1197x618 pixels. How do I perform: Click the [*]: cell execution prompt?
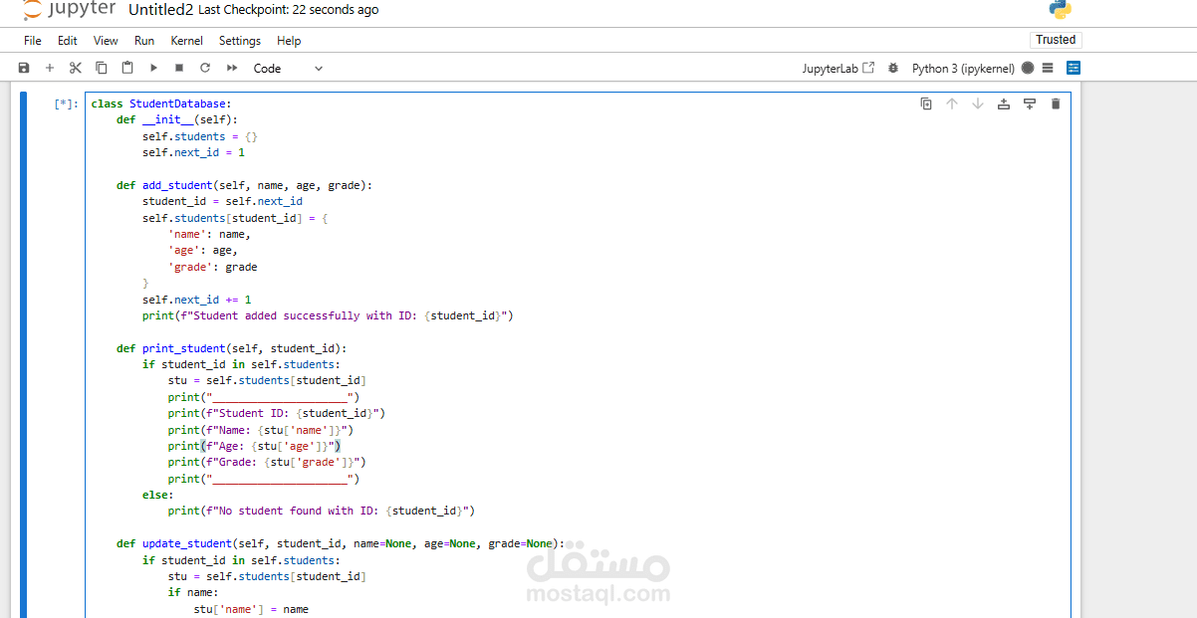coord(66,103)
